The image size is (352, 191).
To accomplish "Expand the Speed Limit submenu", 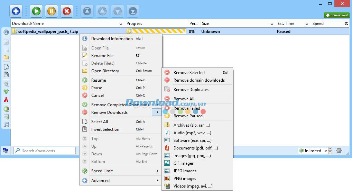I will [121, 171].
